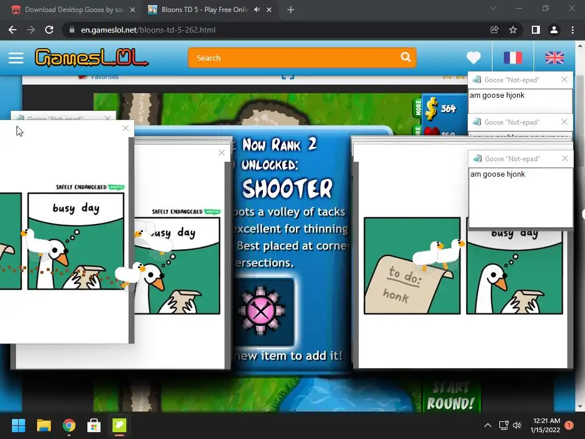This screenshot has height=439, width=585.
Task: Open a new browser tab
Action: click(x=291, y=10)
